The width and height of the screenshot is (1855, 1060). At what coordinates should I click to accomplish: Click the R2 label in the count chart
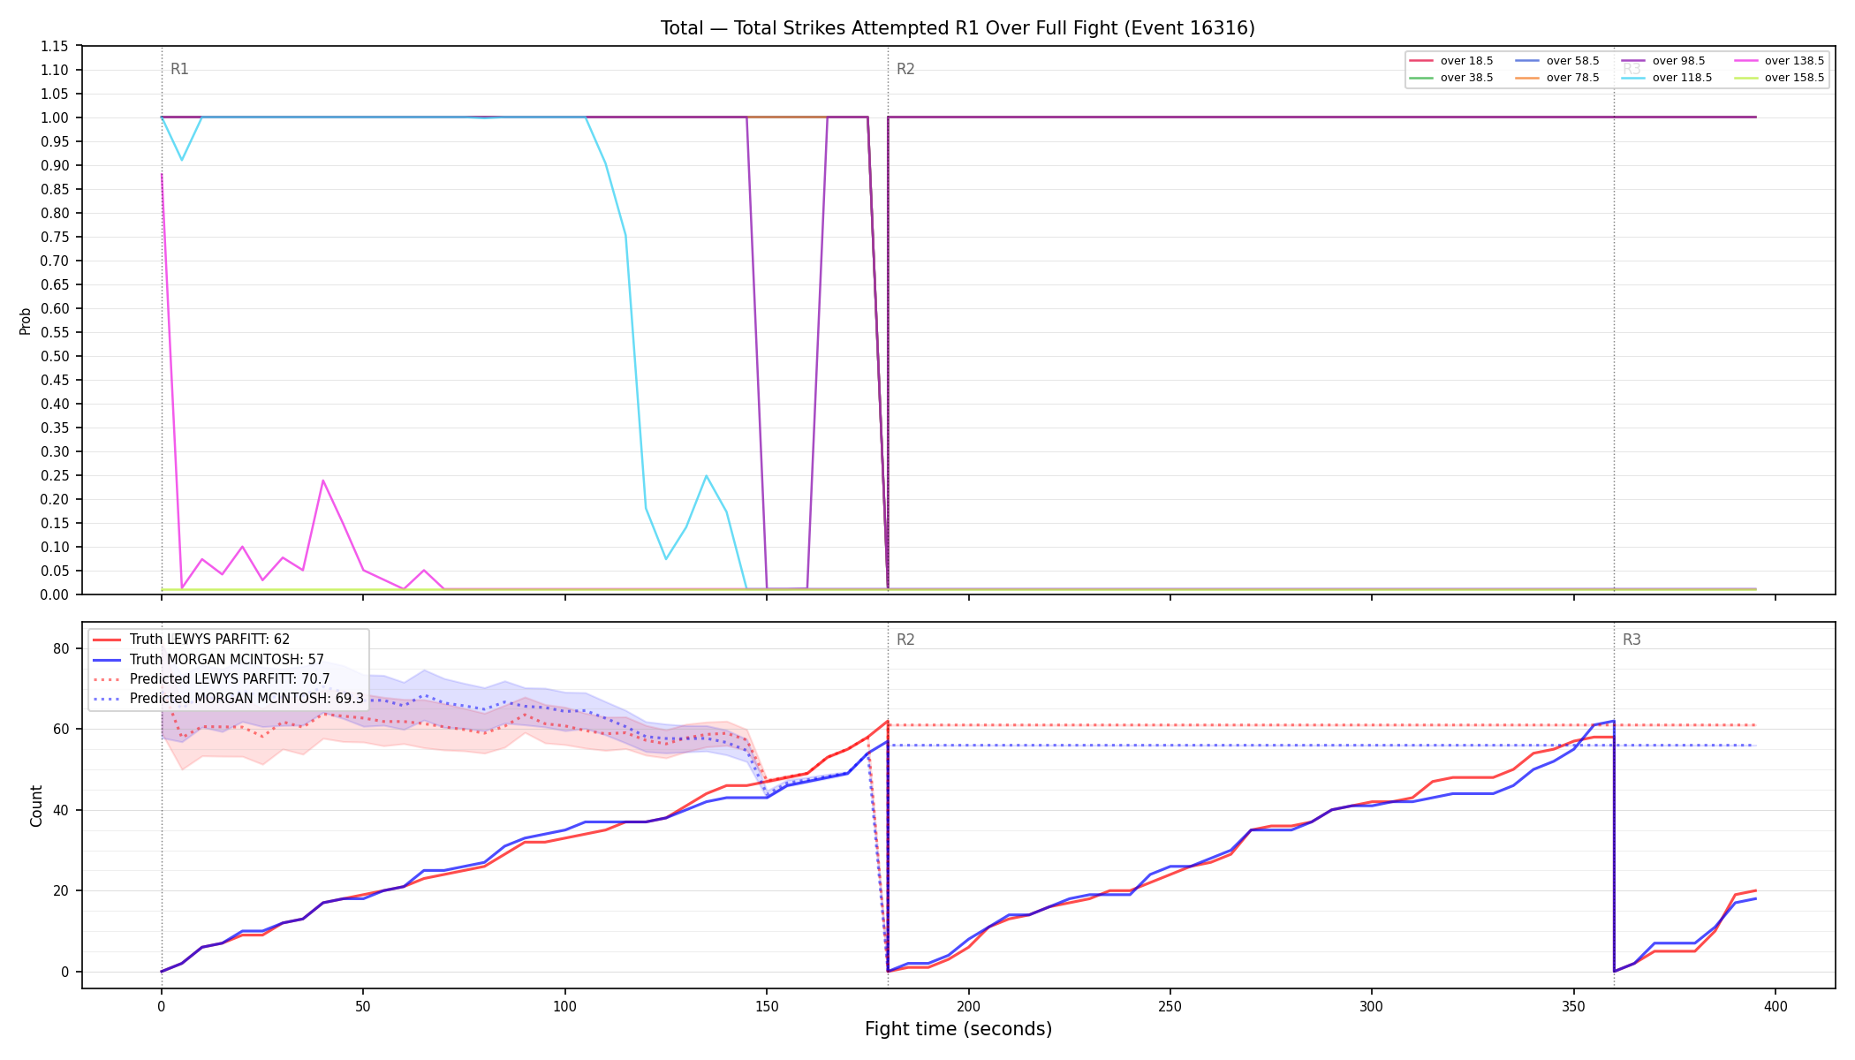pyautogui.click(x=905, y=640)
